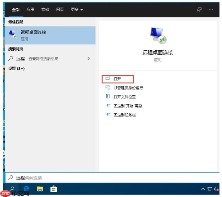222x197 pixels.
Task: Open the feedback icon in search header
Action: click(x=199, y=10)
